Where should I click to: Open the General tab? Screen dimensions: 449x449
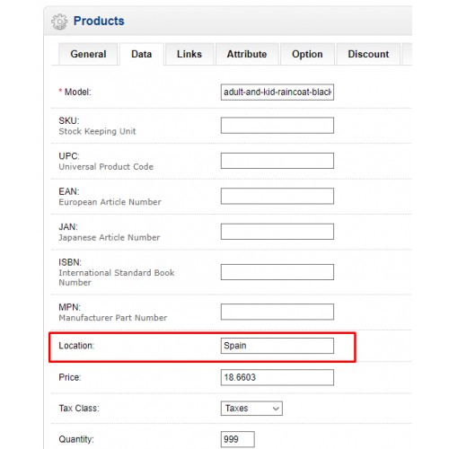pos(88,54)
